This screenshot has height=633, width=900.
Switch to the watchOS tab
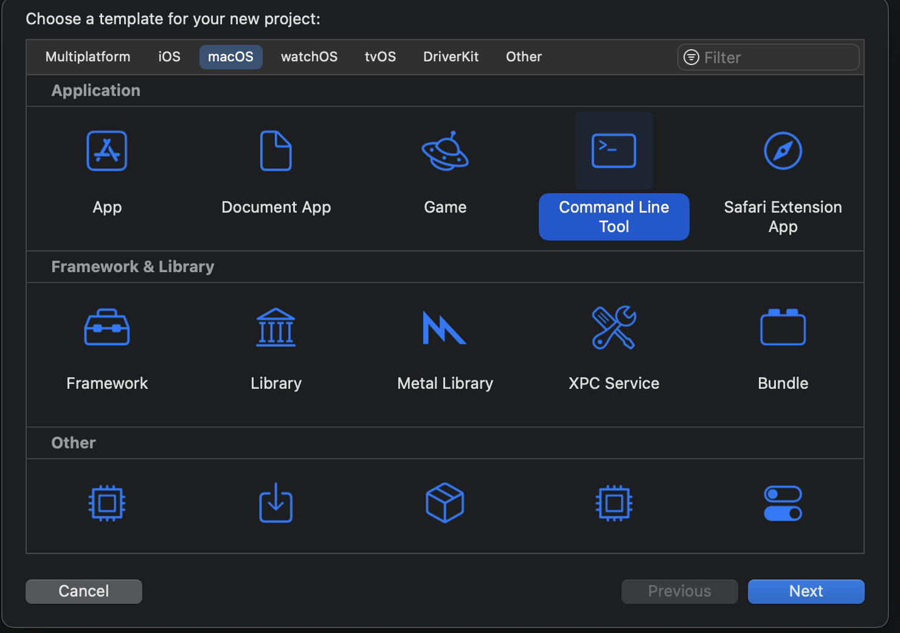point(309,57)
